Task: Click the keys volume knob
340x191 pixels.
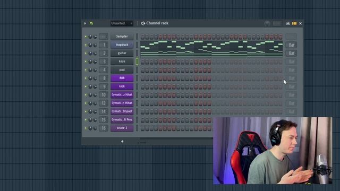Action: click(95, 62)
